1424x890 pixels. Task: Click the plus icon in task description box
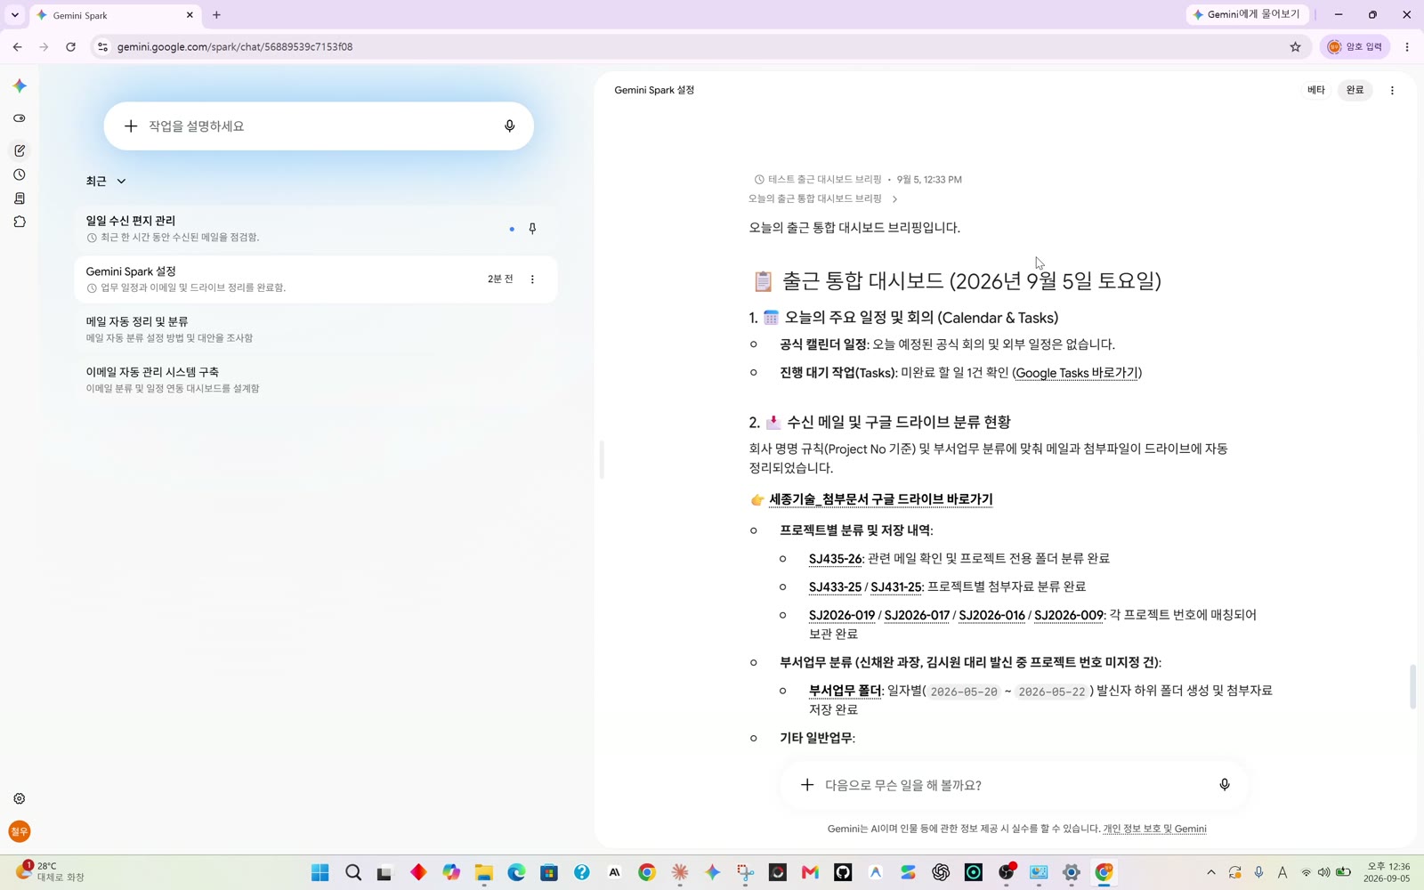click(x=131, y=126)
